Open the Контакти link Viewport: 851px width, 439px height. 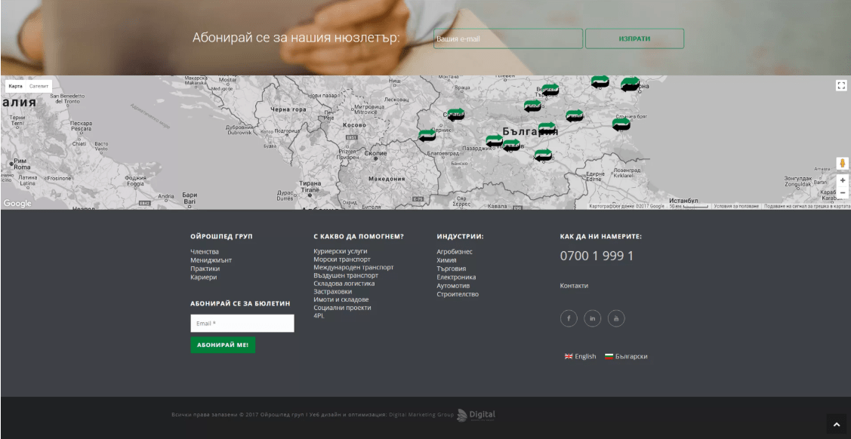574,286
